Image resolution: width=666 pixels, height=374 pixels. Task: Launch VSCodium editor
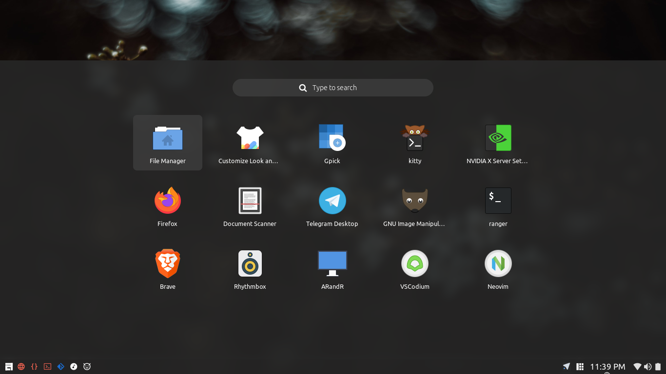(415, 268)
